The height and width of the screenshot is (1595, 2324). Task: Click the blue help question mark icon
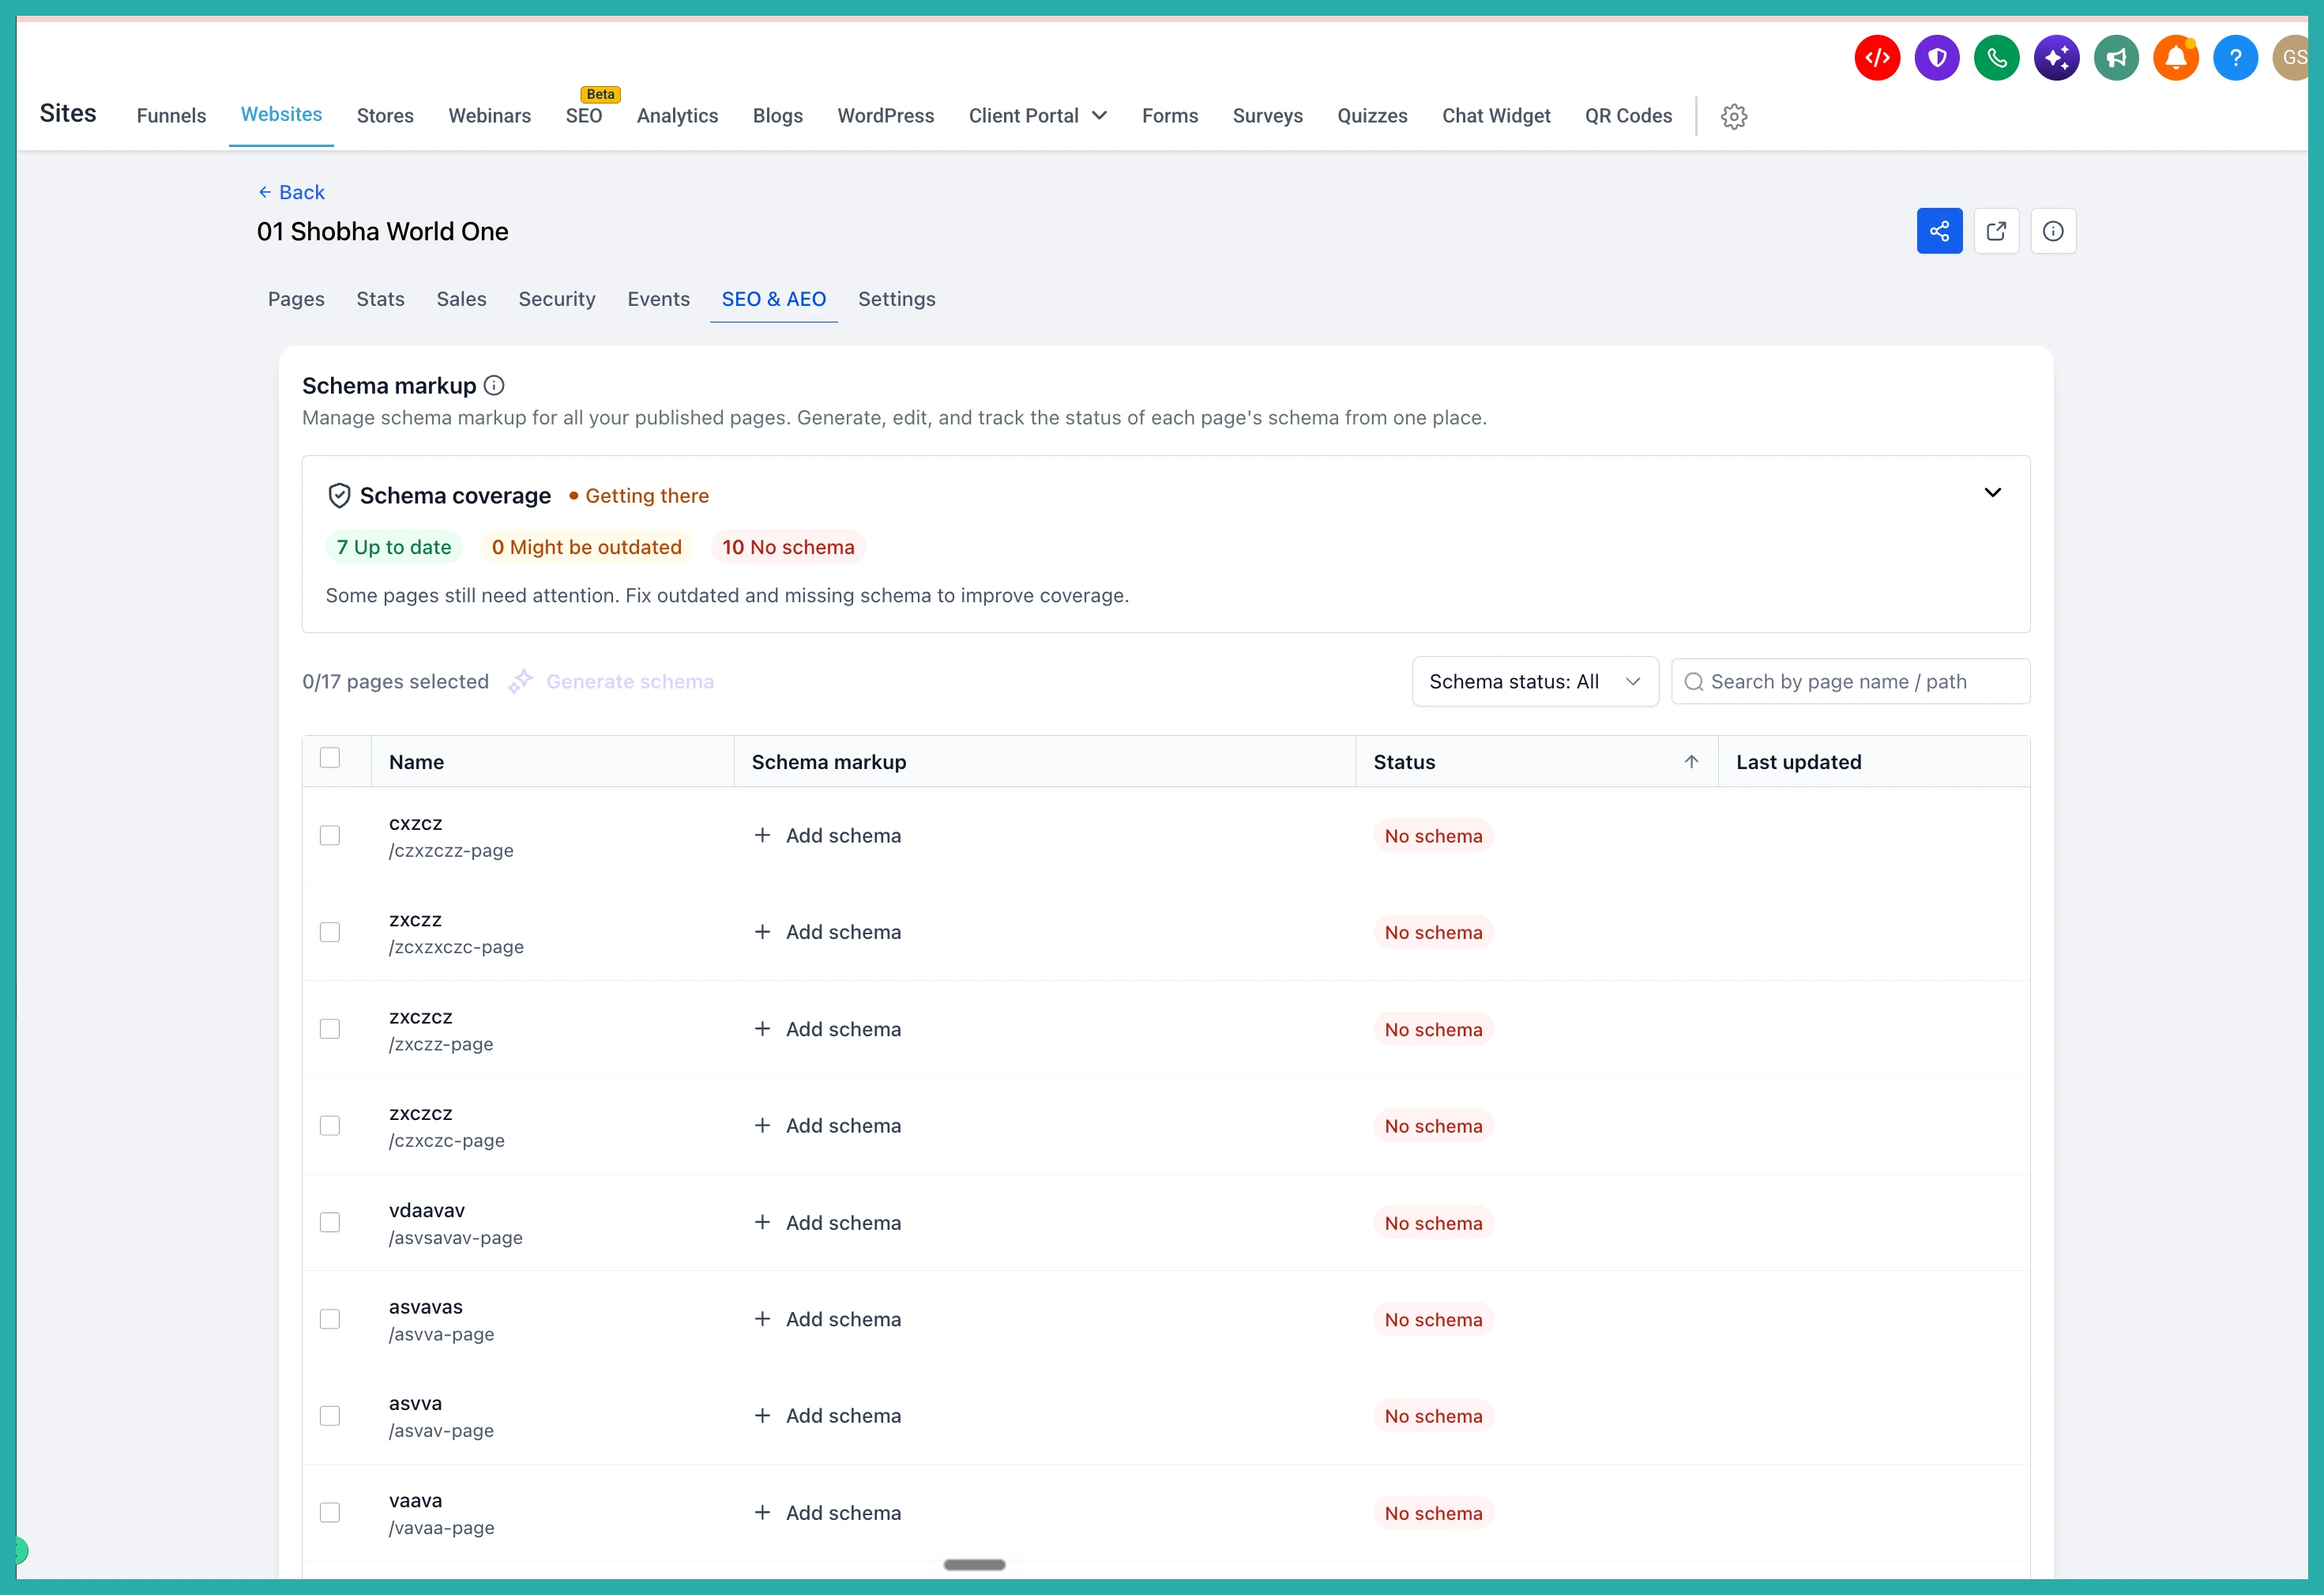point(2235,58)
